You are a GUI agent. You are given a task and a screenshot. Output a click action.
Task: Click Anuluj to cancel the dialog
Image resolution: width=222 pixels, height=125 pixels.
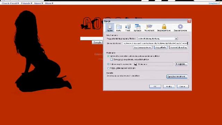[169, 86]
